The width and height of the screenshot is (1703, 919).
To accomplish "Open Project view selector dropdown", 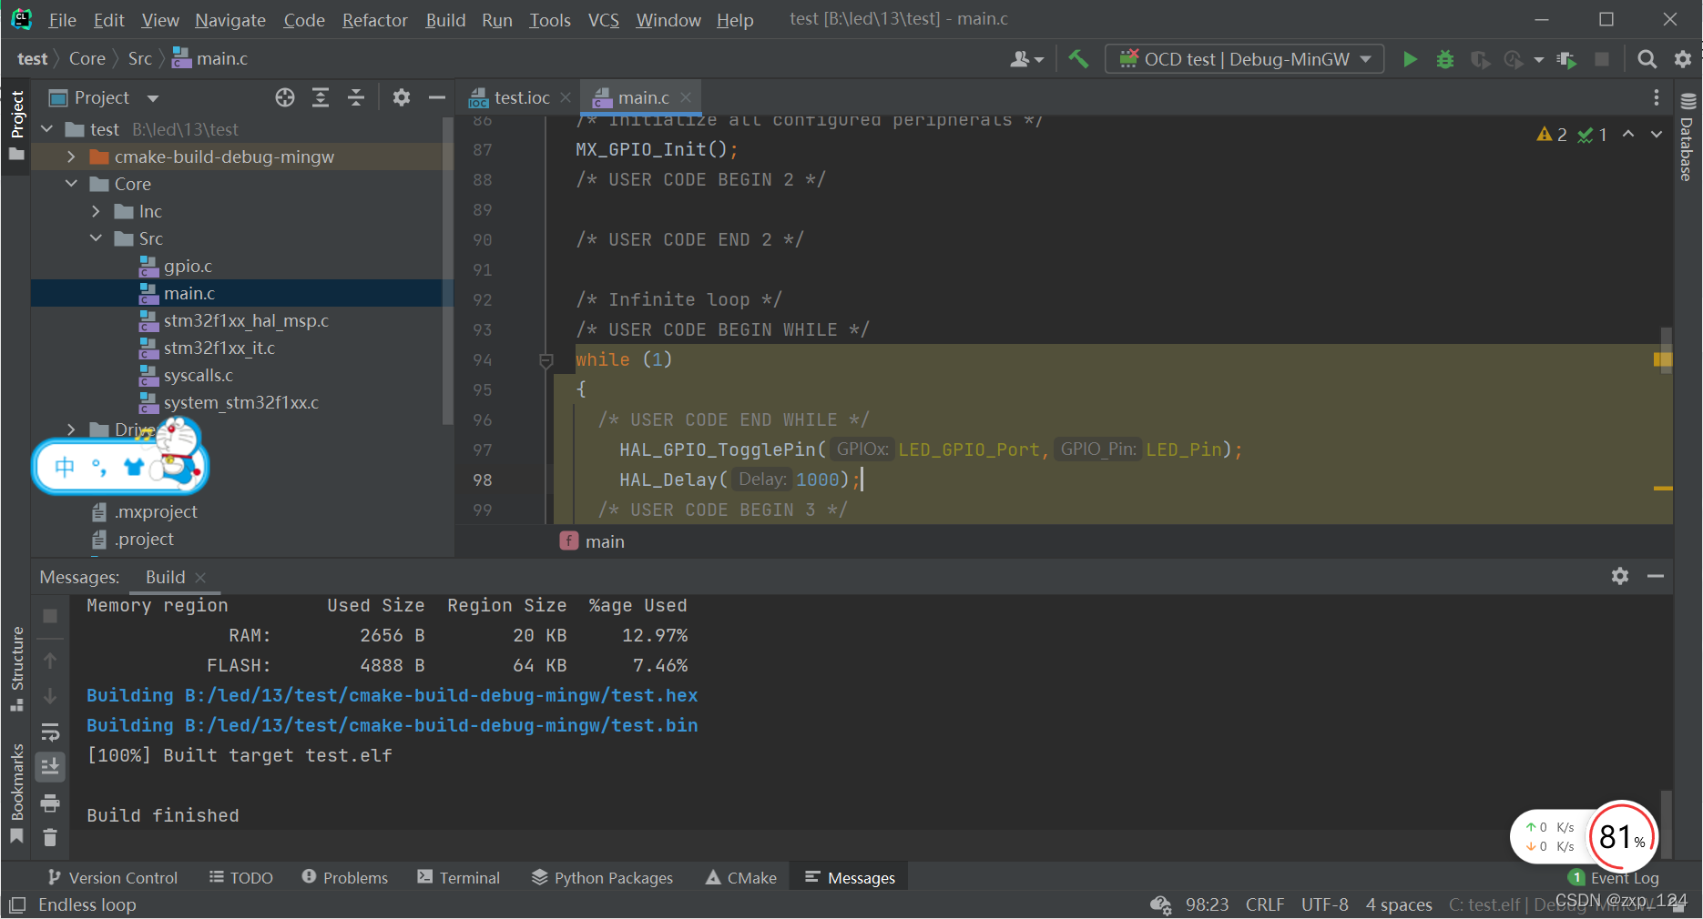I will 104,97.
